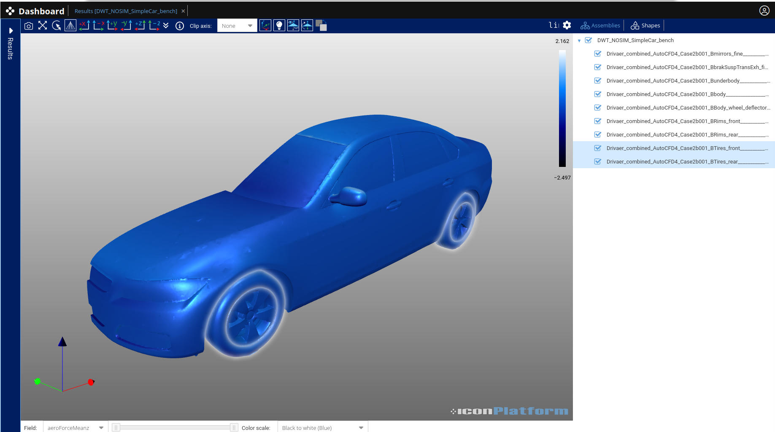This screenshot has height=432, width=775.
Task: Expand the Results side panel
Action: 11,31
